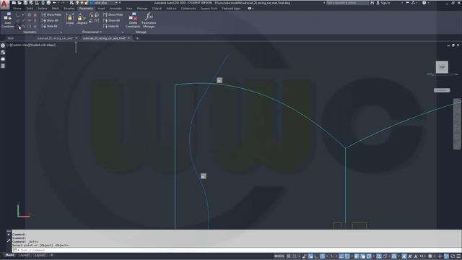This screenshot has width=462, height=260.
Task: Select the Aligned dimensional constraint tool
Action: click(x=82, y=19)
